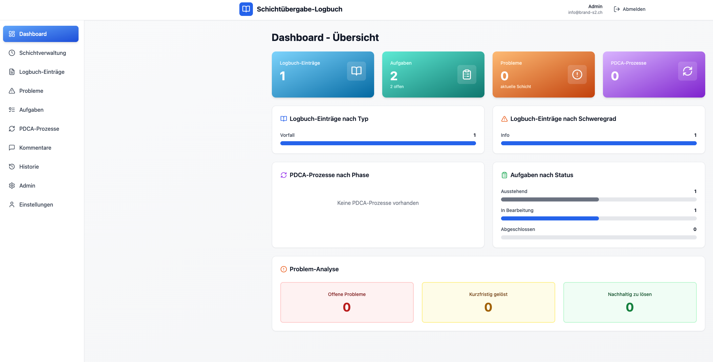Click the refresh icon on PDCA-Prozesse card

pyautogui.click(x=687, y=71)
